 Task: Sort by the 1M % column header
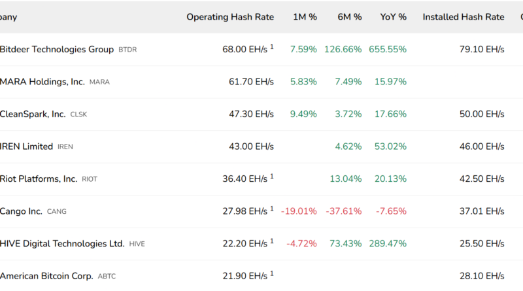point(305,17)
